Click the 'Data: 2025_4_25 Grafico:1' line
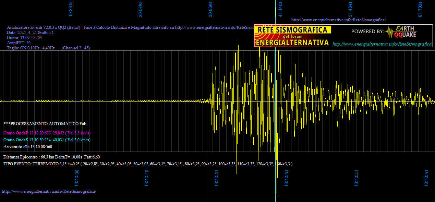Image resolution: width=435 pixels, height=202 pixels. (31, 33)
